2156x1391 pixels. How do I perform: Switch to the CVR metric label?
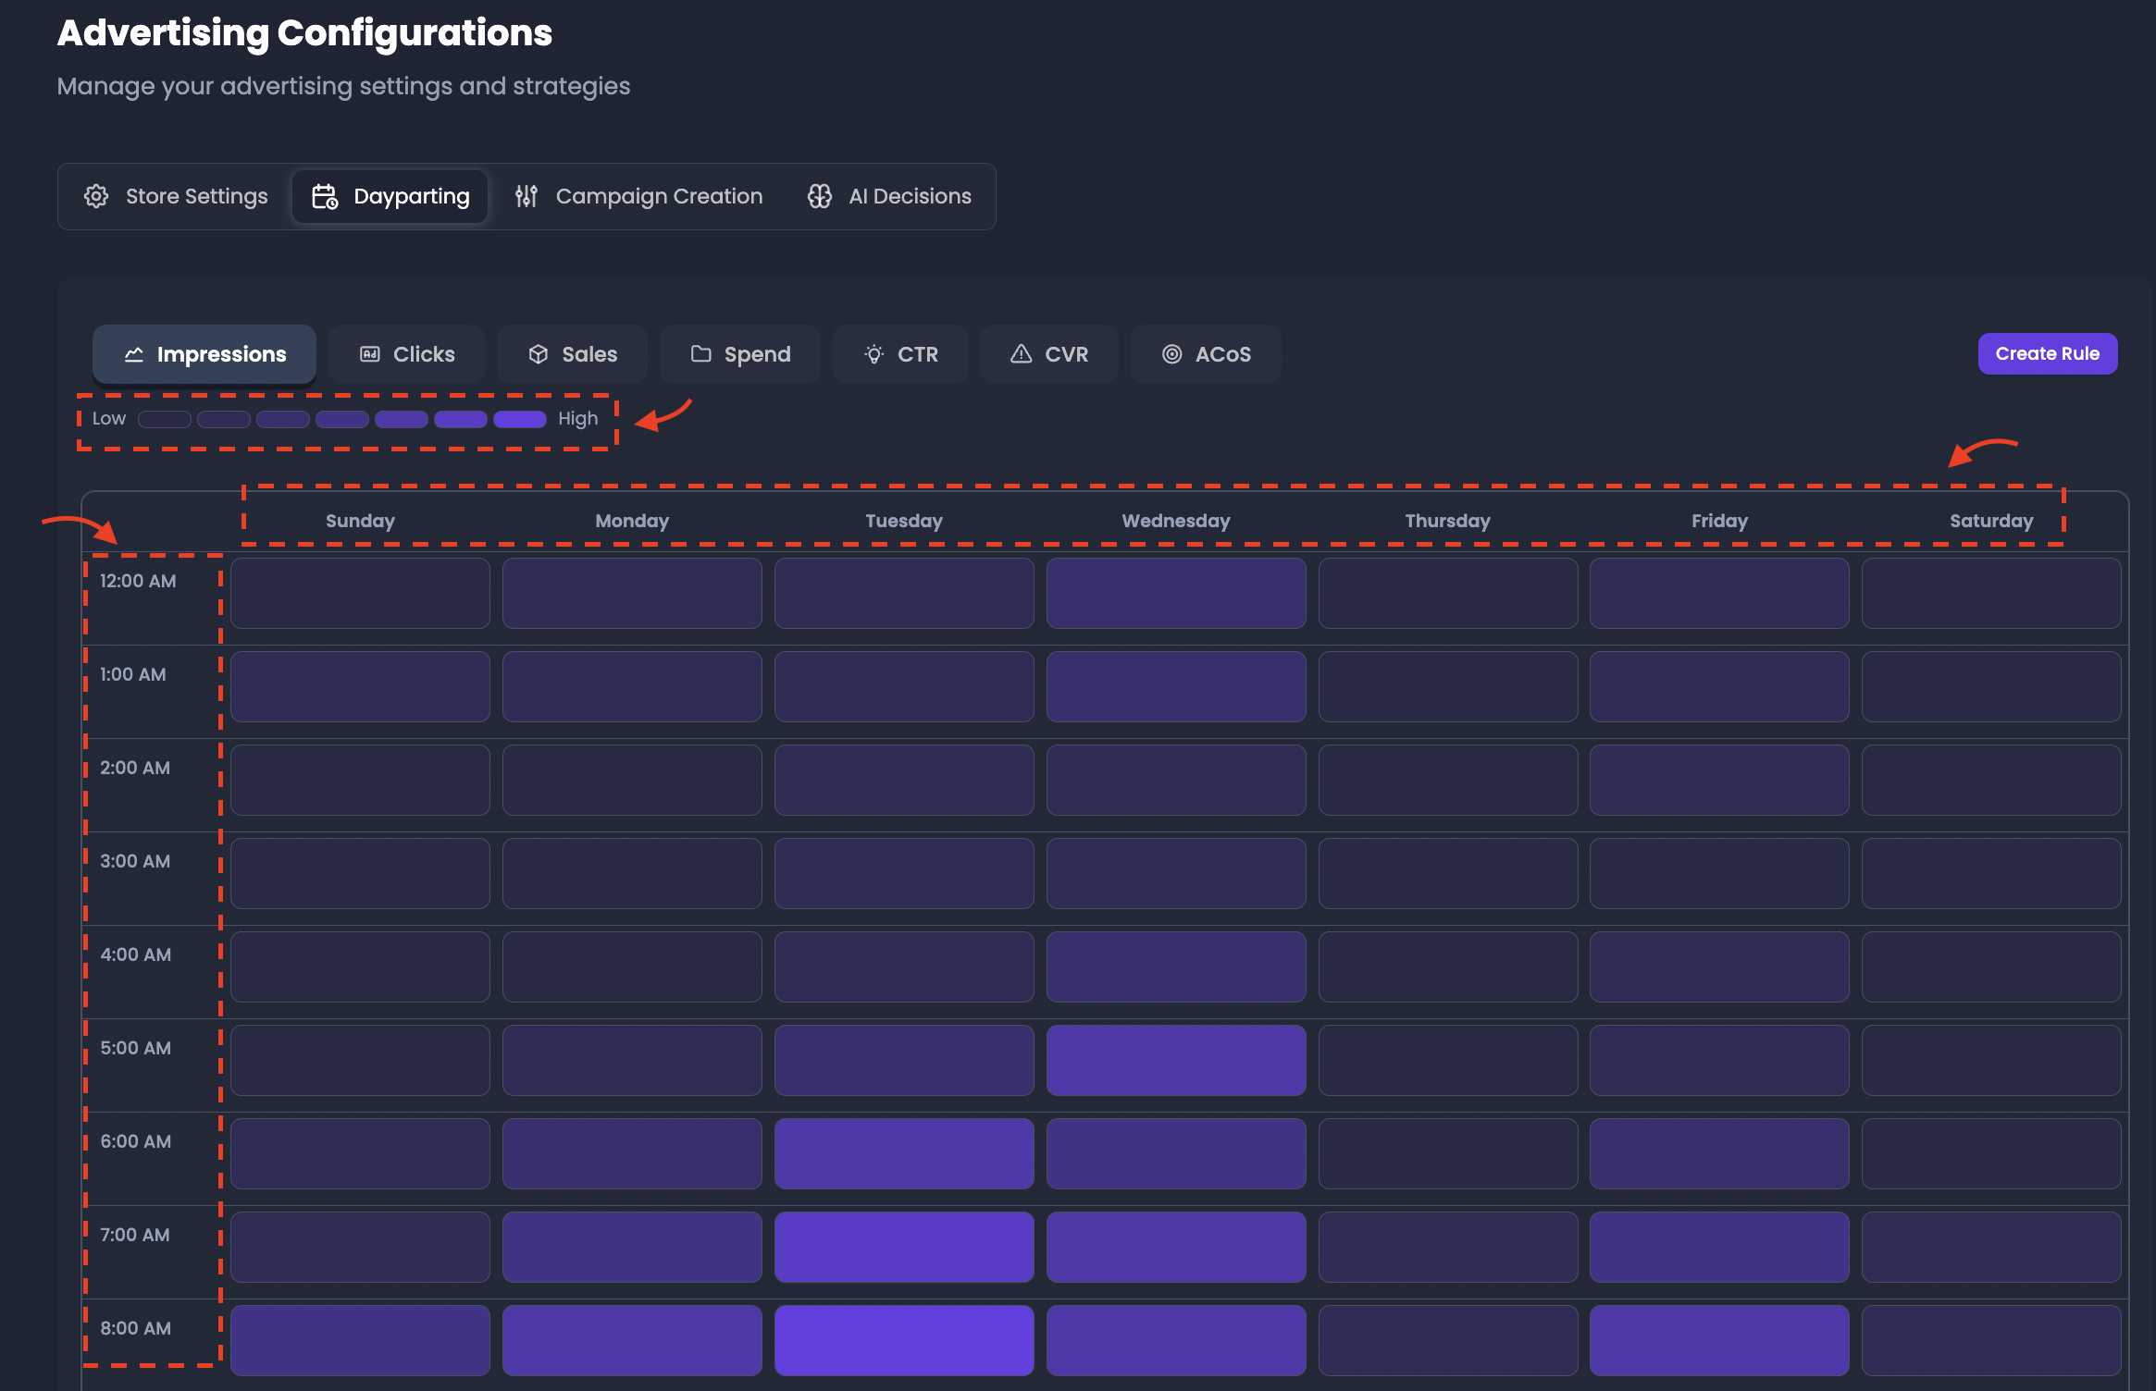point(1067,354)
